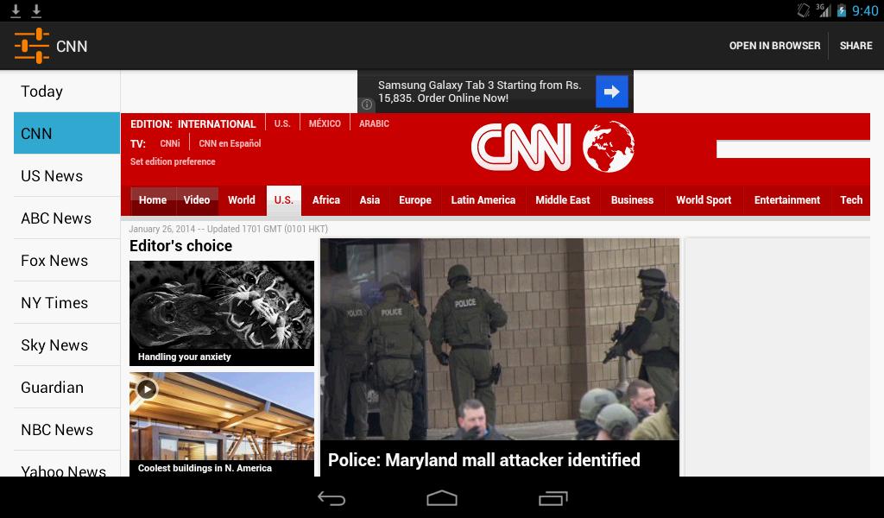Viewport: 884px width, 518px height.
Task: Open the World Sport section
Action: coord(704,199)
